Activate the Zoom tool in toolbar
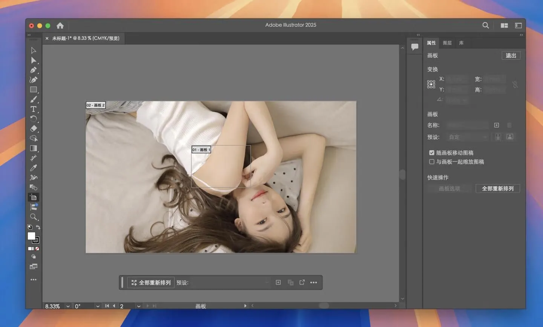Screen dimensions: 543x327 (33, 217)
